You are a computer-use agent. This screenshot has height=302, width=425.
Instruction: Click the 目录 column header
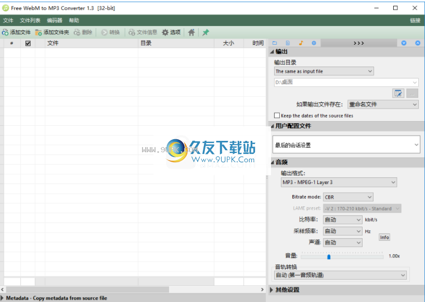point(176,43)
